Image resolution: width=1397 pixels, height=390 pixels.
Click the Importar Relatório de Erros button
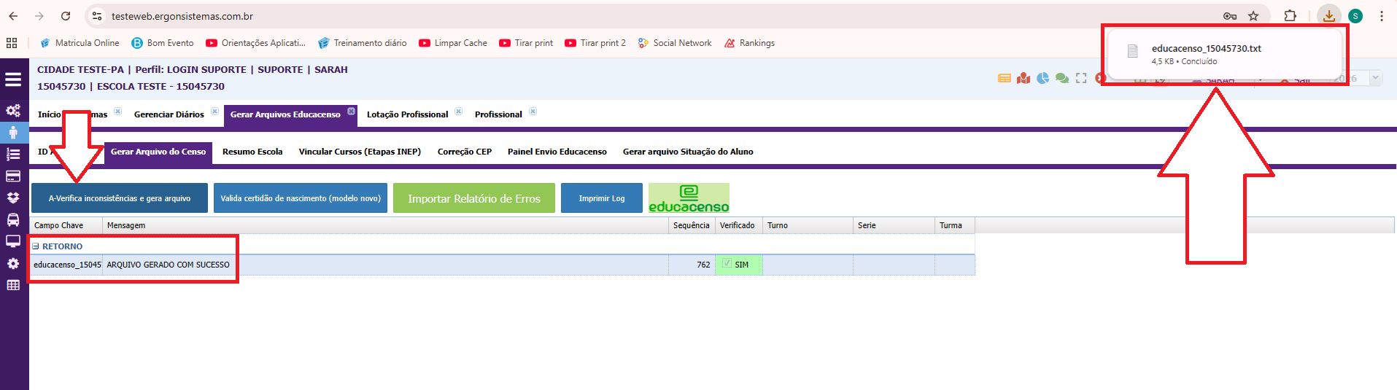pyautogui.click(x=473, y=198)
